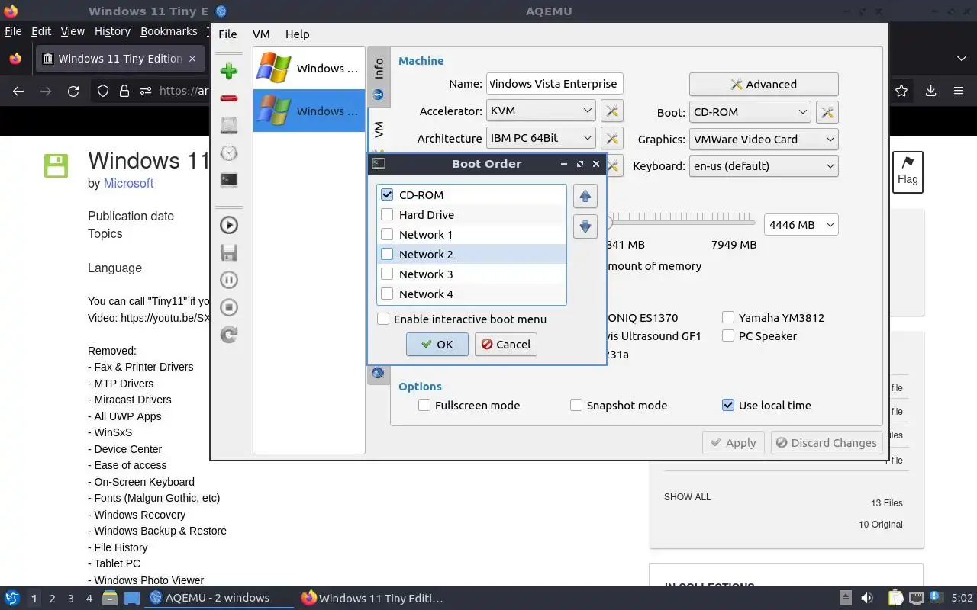
Task: Open the AQEMU File menu
Action: click(x=227, y=34)
